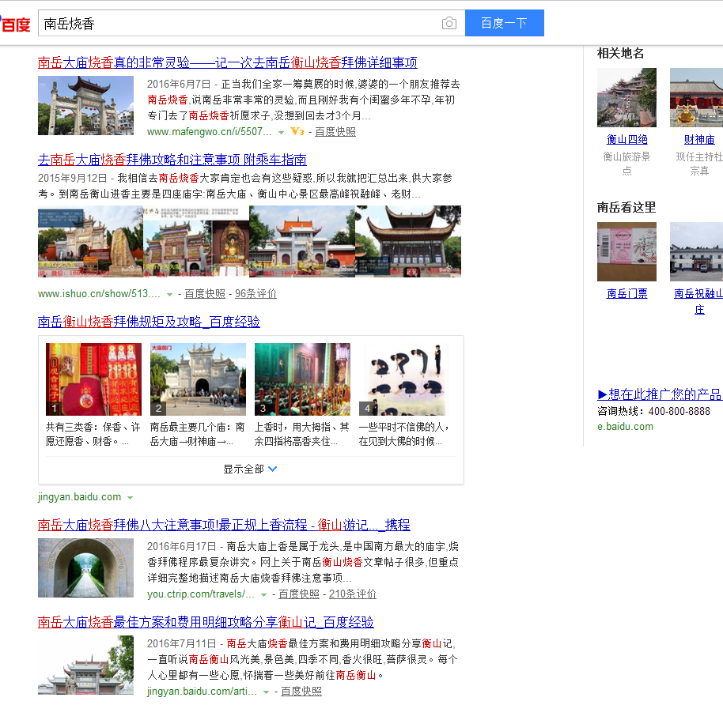Image resolution: width=723 pixels, height=705 pixels.
Task: Open the 衡山四绝 sidebar link
Action: [x=627, y=140]
